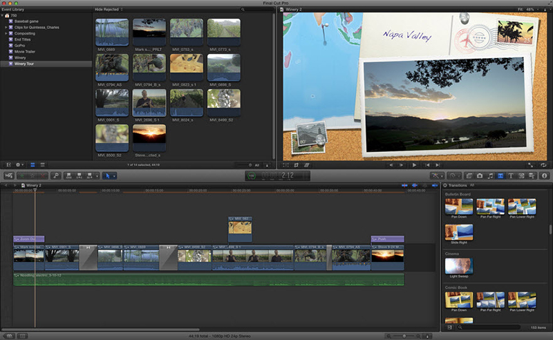Expand the Clips for Quintessa_Charles folder

tap(6, 27)
